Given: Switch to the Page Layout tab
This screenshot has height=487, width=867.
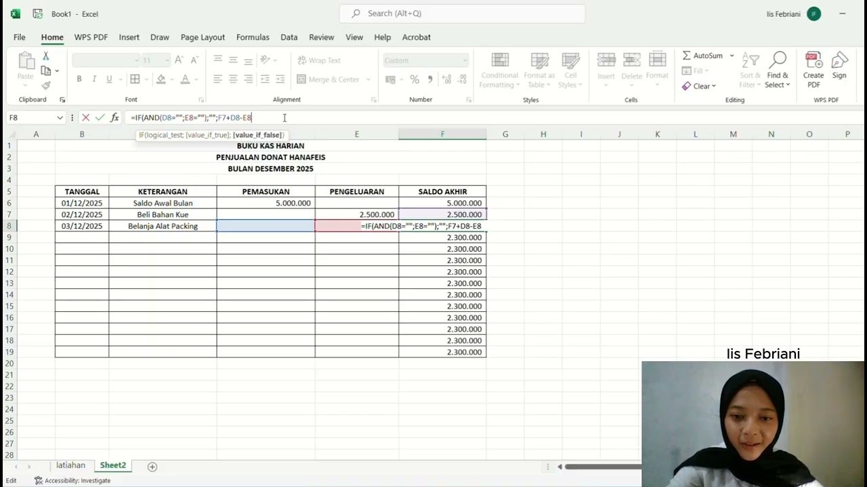Looking at the screenshot, I should tap(203, 37).
